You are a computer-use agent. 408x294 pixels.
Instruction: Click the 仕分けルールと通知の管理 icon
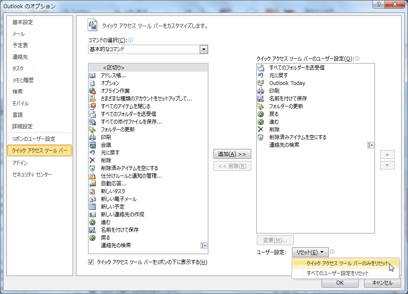click(92, 176)
